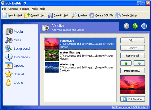Click the Remove All button
Image resolution: width=151 pixels, height=110 pixels.
coord(132,56)
